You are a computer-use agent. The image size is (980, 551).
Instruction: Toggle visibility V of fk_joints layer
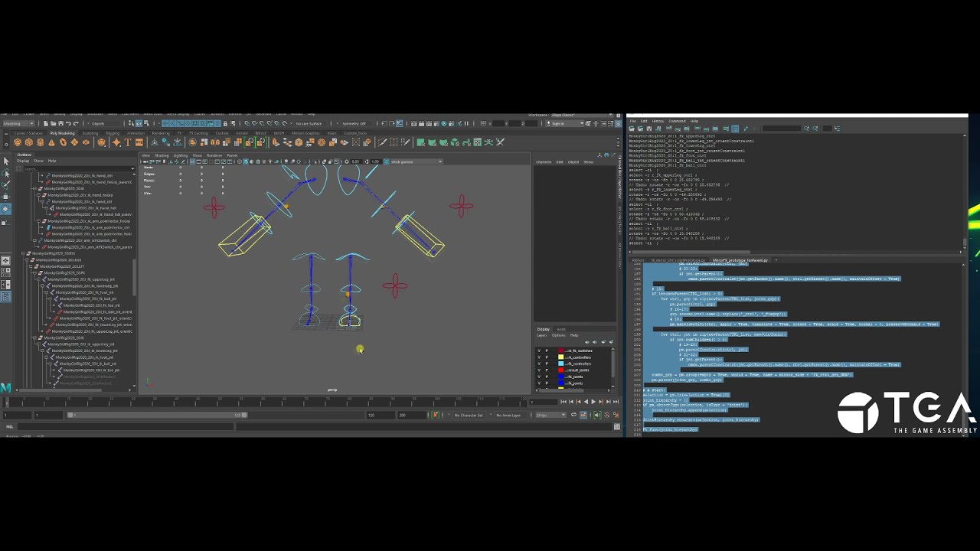539,383
